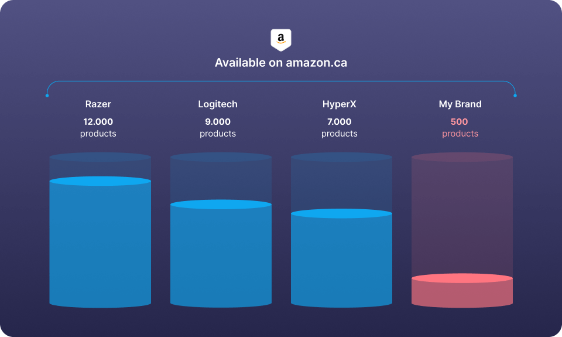
Task: Click the Razer blue cylinder fill
Action: pos(100,246)
